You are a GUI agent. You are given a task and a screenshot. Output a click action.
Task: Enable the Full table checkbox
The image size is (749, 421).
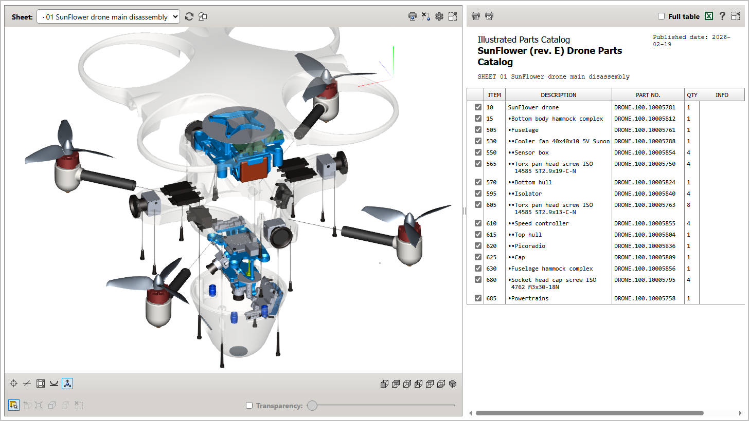(662, 16)
